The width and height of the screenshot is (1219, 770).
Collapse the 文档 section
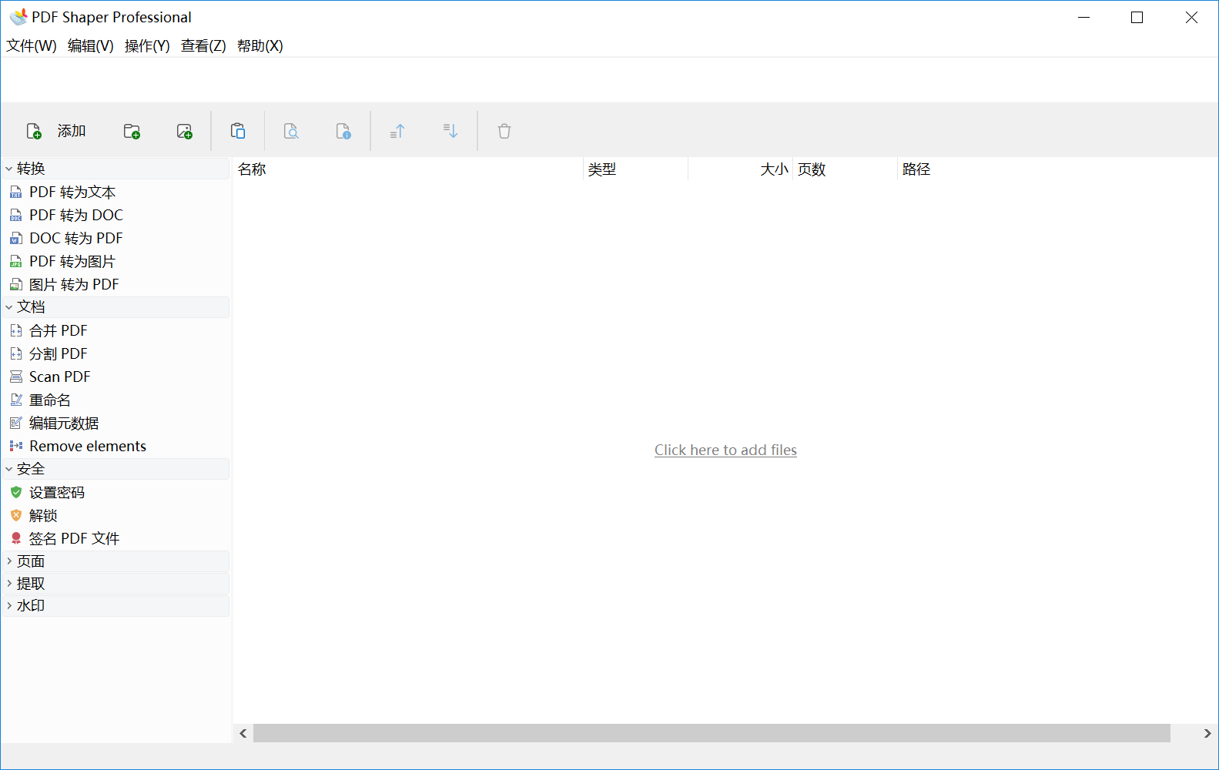9,307
